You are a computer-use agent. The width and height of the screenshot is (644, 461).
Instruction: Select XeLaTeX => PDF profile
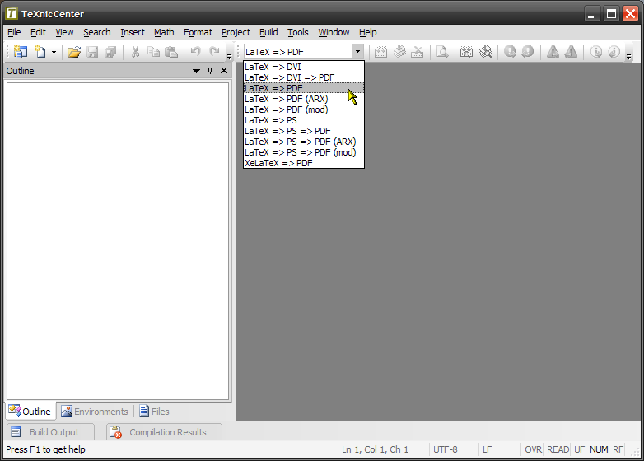click(x=304, y=162)
